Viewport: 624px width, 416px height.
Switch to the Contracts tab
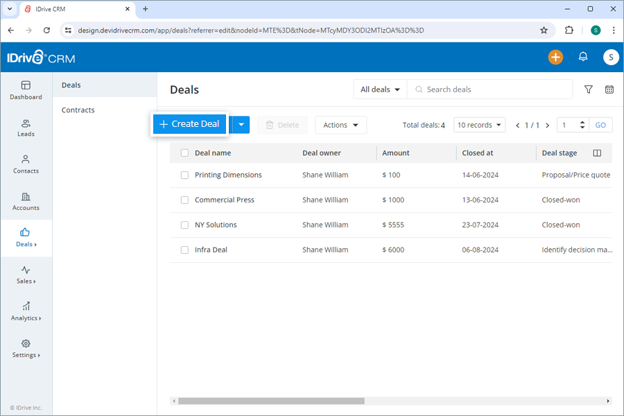click(78, 110)
